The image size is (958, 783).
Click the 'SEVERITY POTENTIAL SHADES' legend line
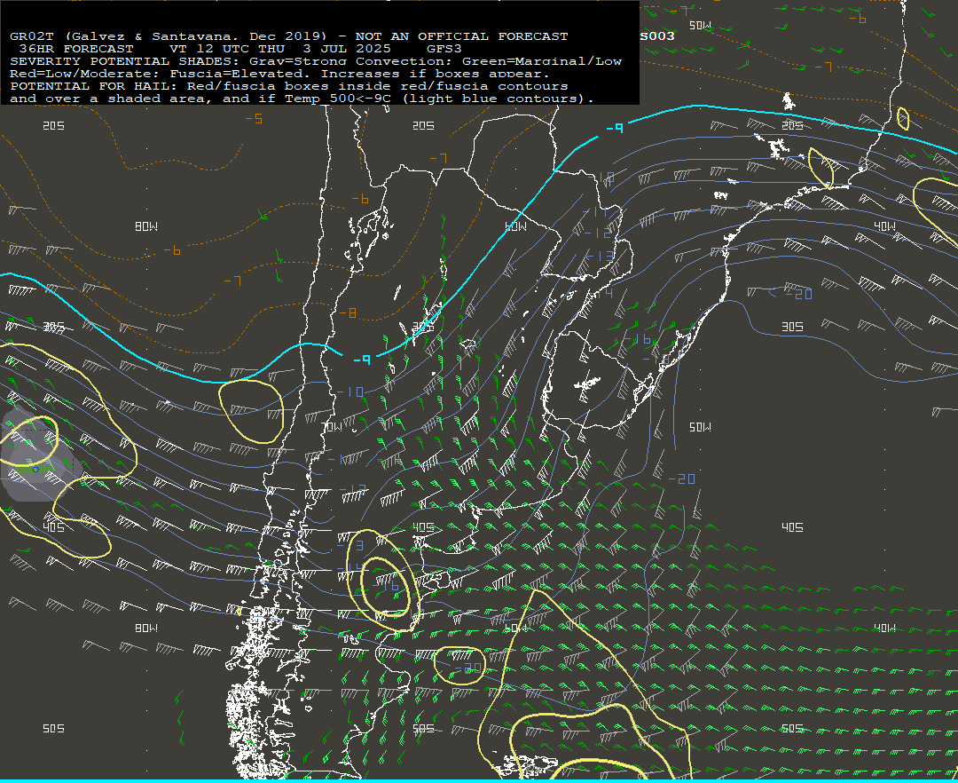316,61
